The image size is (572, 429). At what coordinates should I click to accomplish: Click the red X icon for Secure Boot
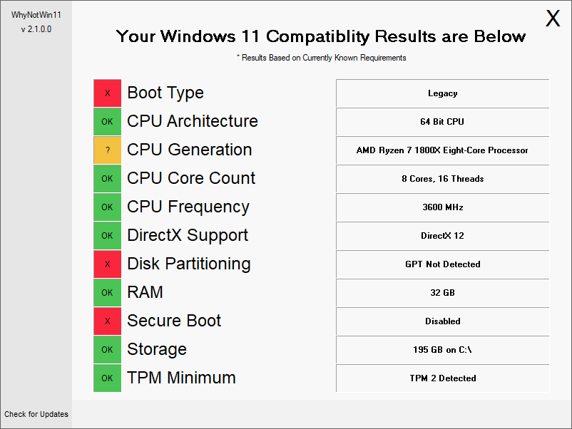[107, 321]
